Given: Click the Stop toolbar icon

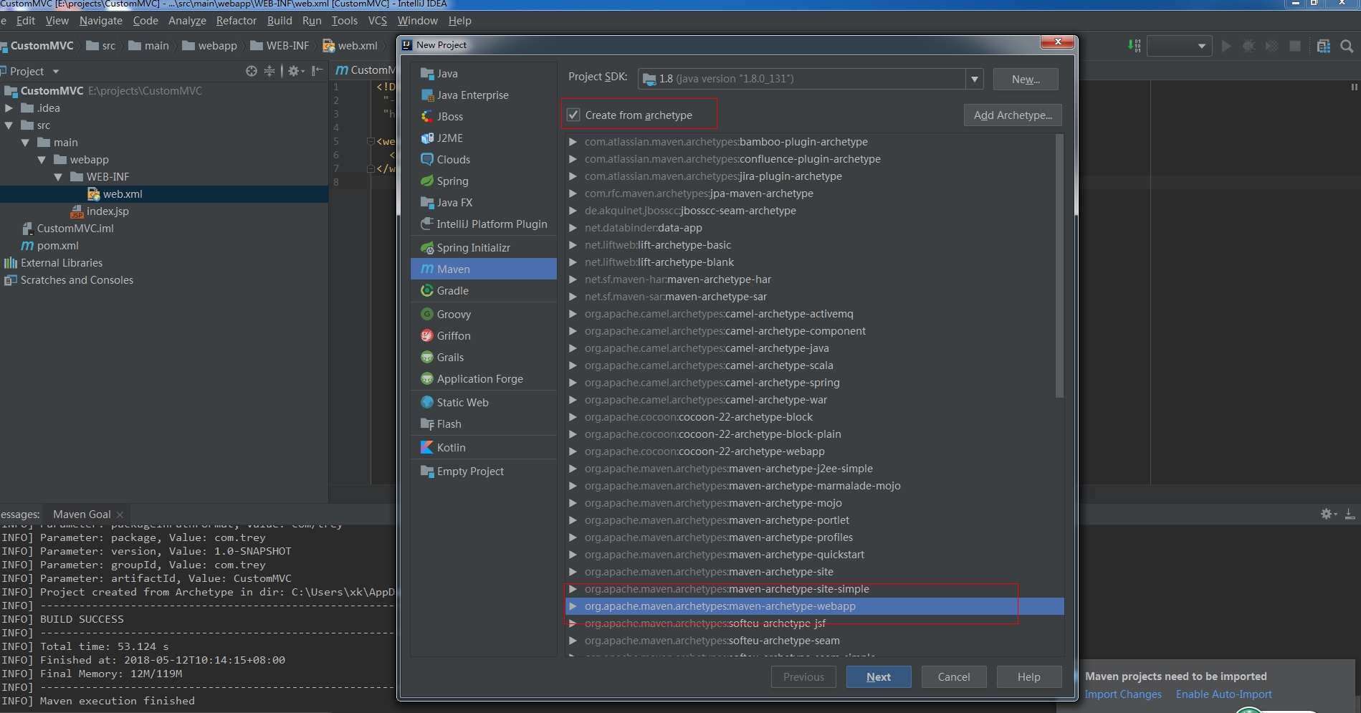Looking at the screenshot, I should pos(1295,47).
